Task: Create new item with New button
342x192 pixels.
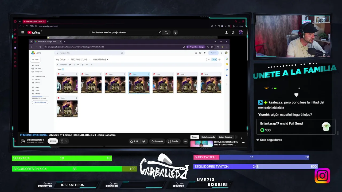Action: tap(35, 59)
